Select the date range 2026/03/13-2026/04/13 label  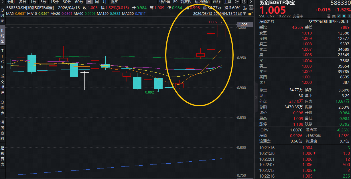click(218, 13)
